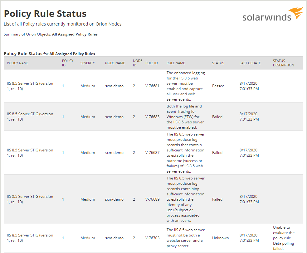Click the Unknown status cell
This screenshot has width=307, height=253.
coord(220,238)
